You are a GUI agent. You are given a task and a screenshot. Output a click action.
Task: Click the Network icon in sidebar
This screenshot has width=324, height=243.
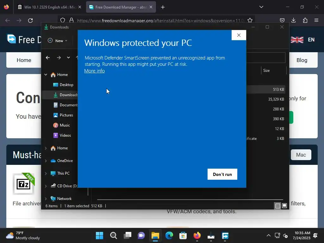click(x=53, y=199)
